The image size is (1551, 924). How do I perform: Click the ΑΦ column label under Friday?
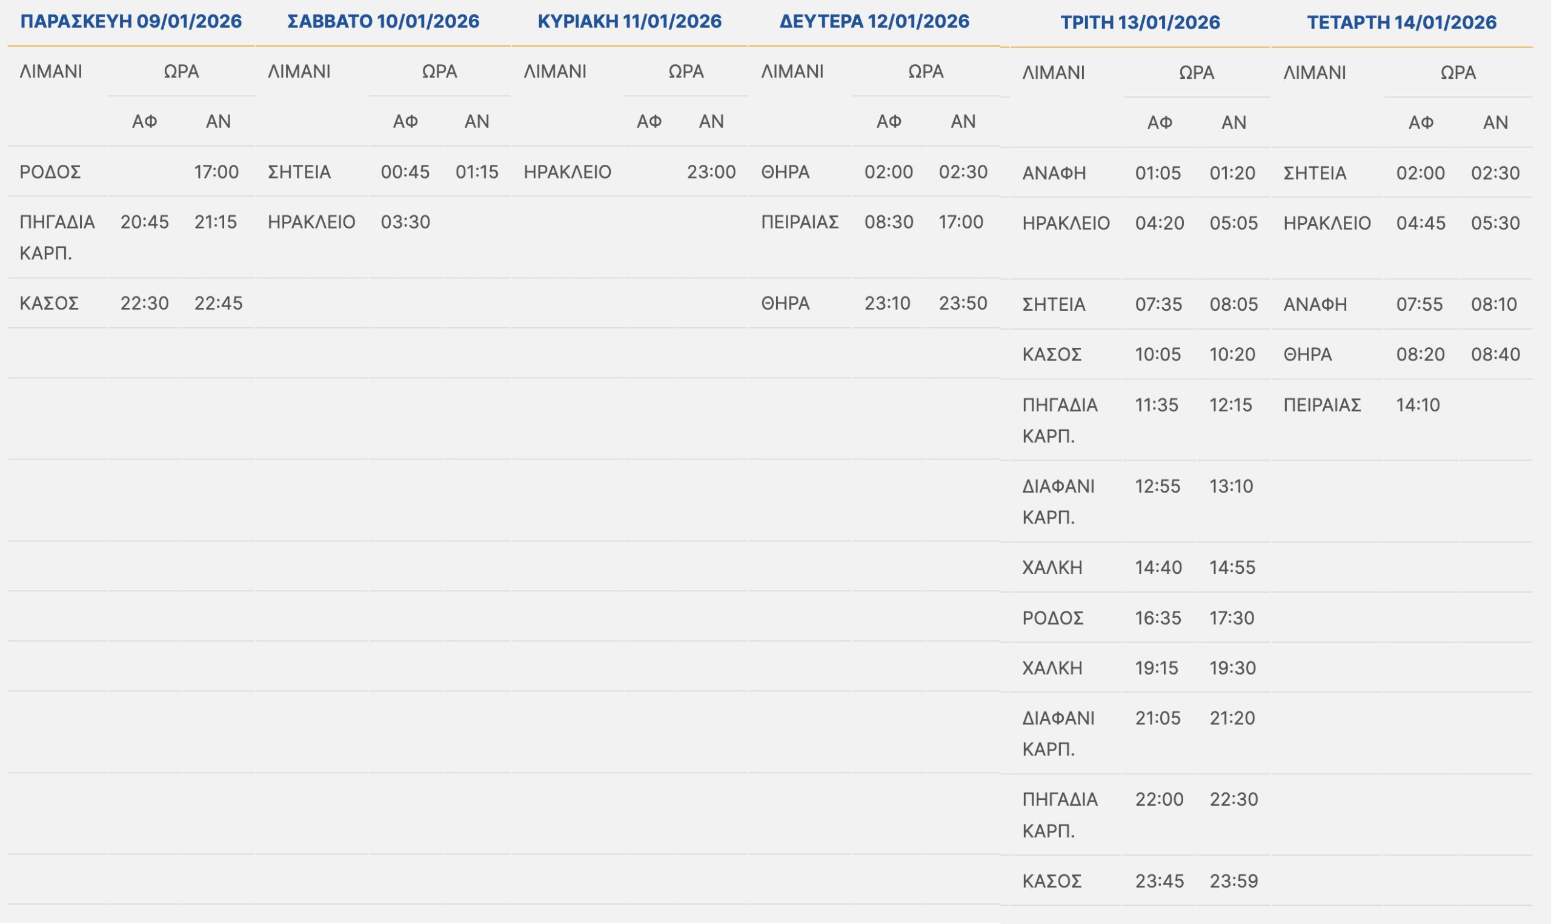(144, 121)
